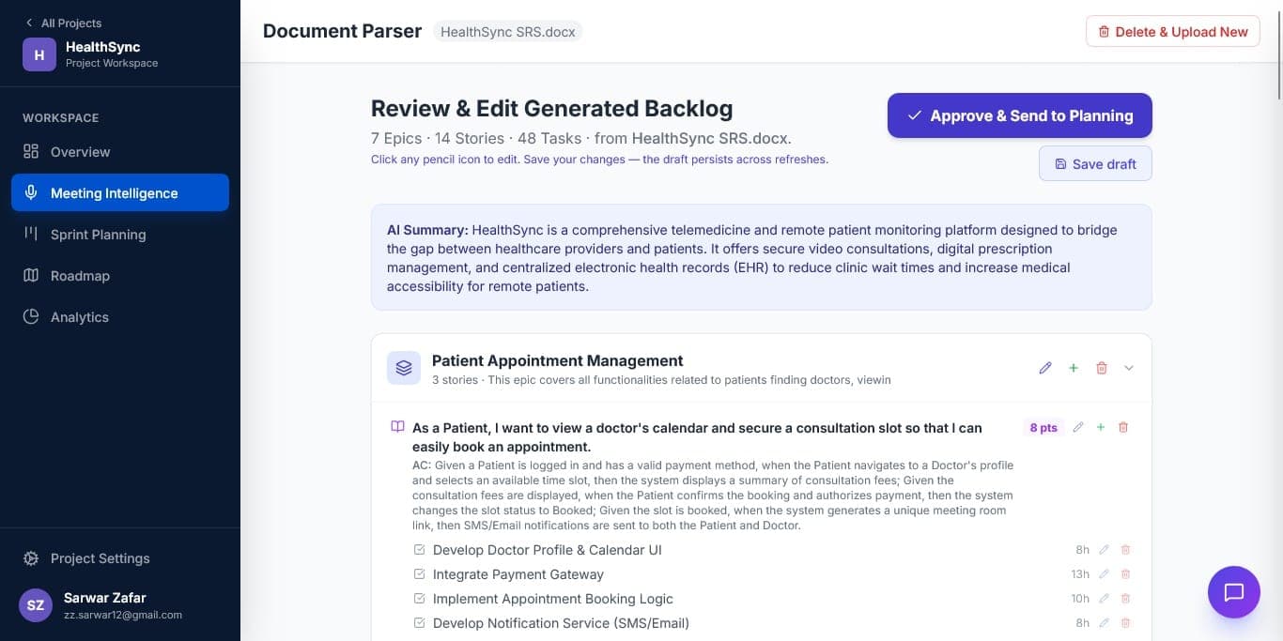The width and height of the screenshot is (1283, 641).
Task: Click Delete & Upload New
Action: coord(1173,32)
